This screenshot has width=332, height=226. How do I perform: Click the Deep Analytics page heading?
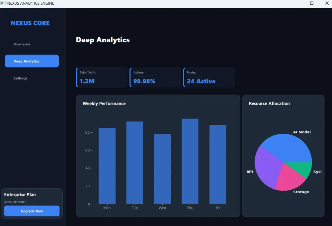(103, 40)
